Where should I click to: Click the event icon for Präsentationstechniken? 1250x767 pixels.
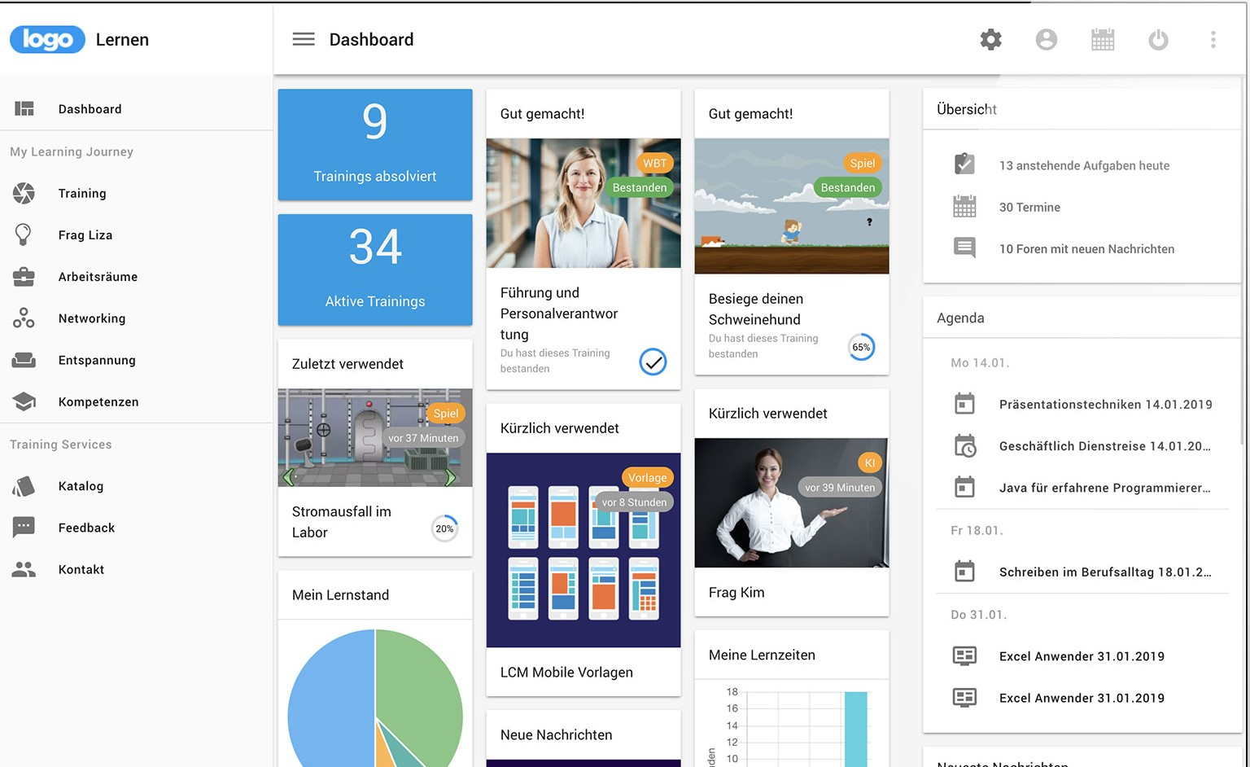(964, 404)
